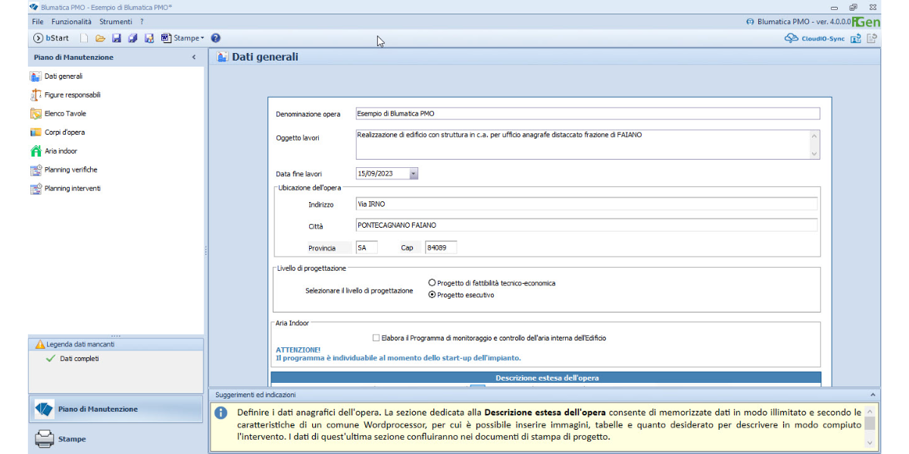
Task: Open the Data fine lavori date dropdown
Action: (x=413, y=173)
